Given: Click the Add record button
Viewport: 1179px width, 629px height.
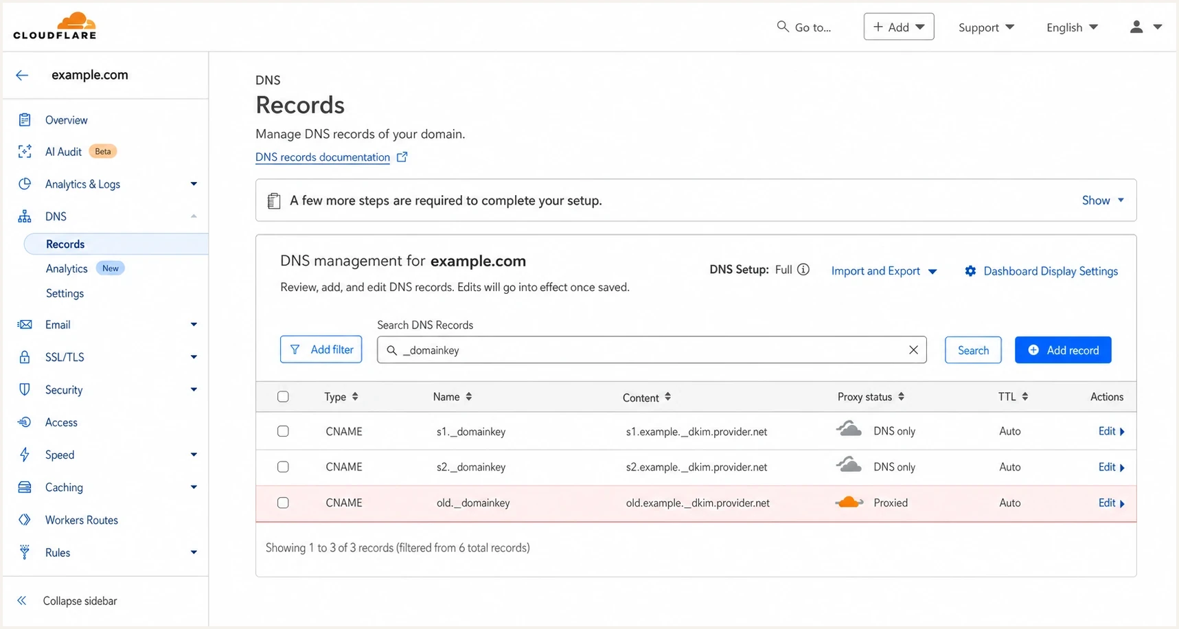Looking at the screenshot, I should point(1063,350).
